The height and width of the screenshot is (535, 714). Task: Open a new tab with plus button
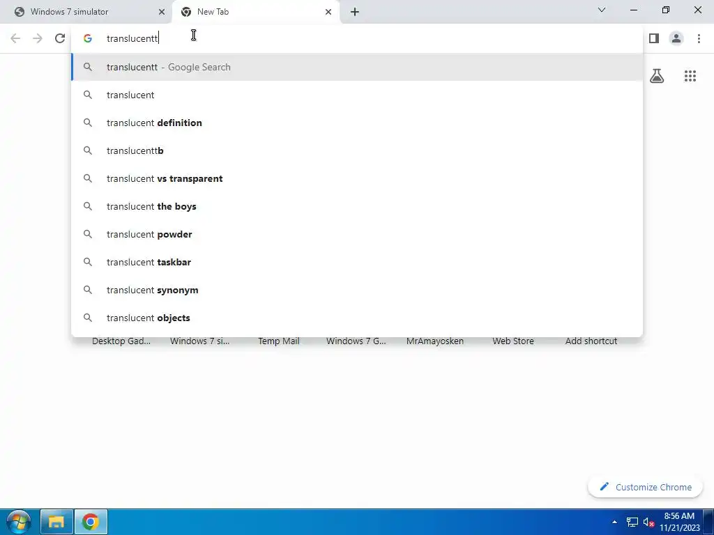click(355, 12)
